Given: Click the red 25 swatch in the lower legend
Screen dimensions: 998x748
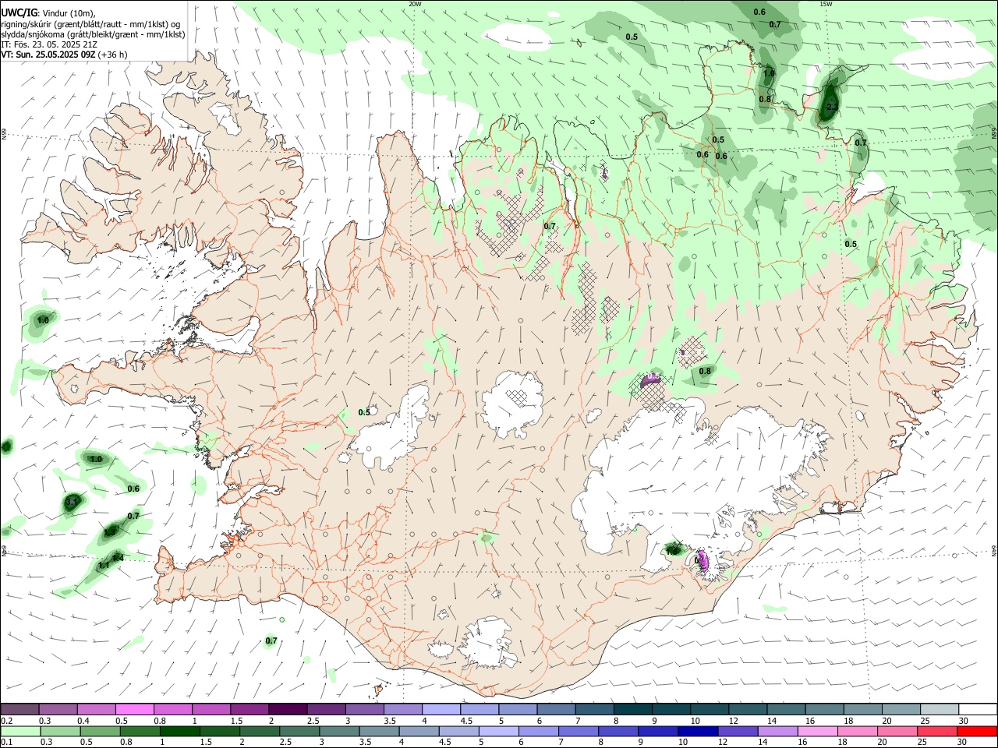Looking at the screenshot, I should point(937,731).
